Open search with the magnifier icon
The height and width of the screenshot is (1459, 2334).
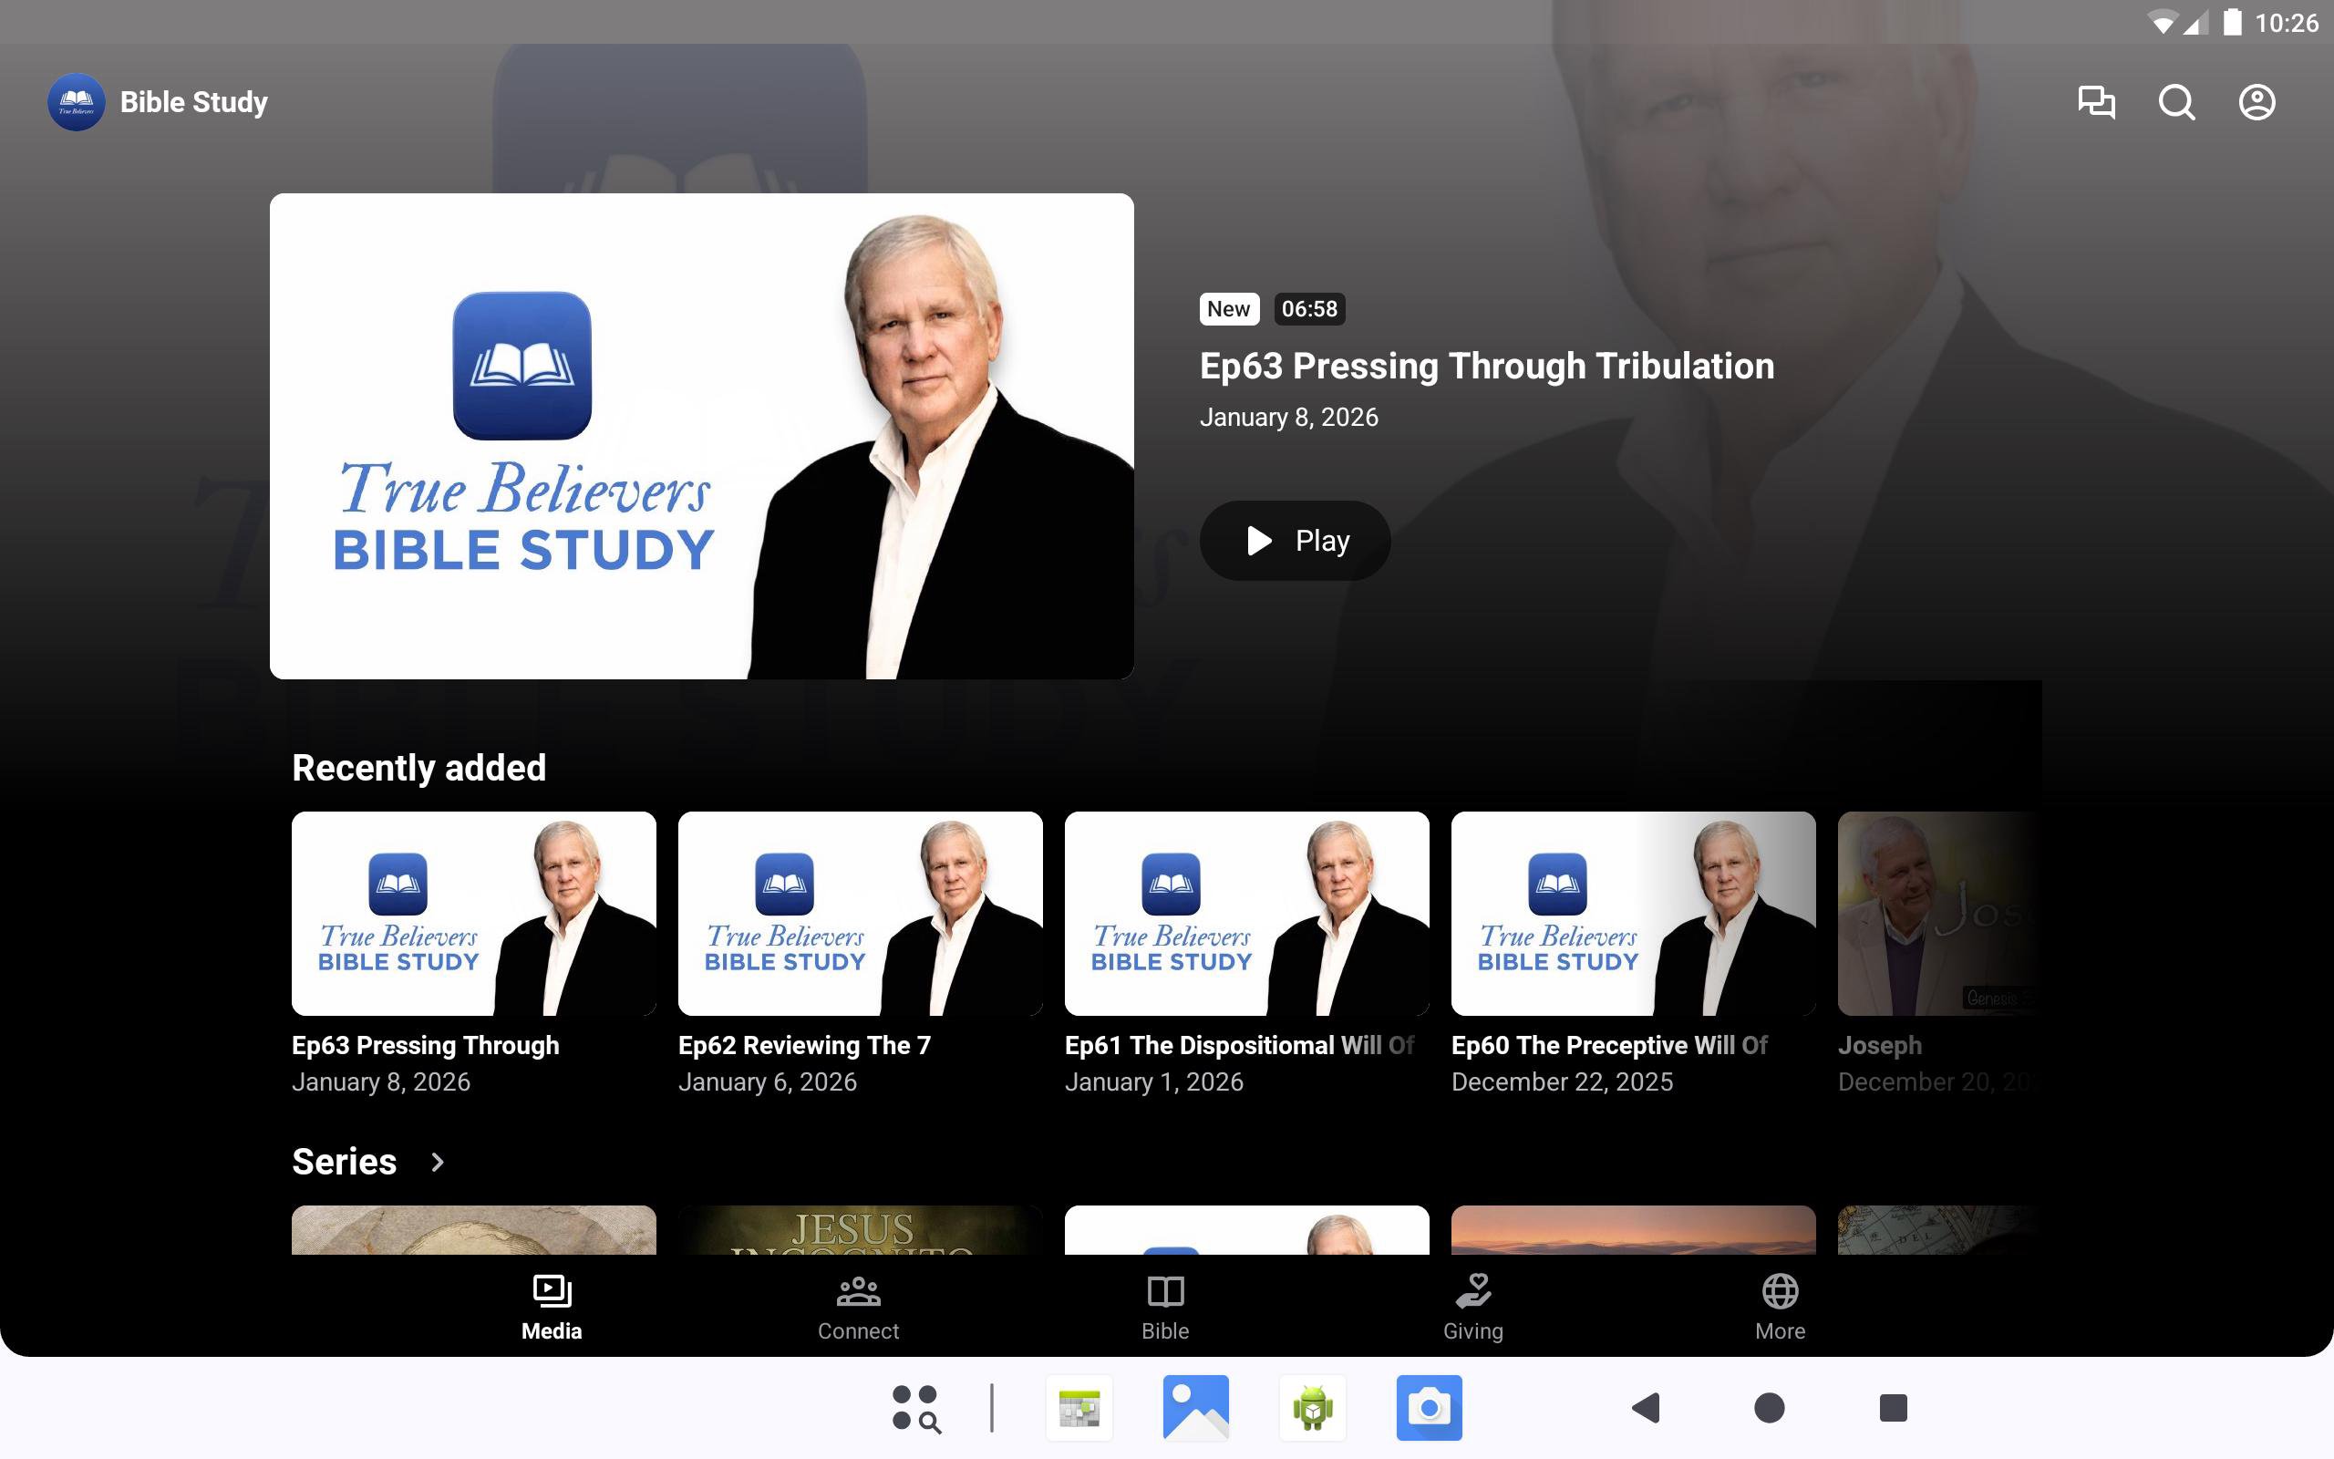pyautogui.click(x=2176, y=102)
